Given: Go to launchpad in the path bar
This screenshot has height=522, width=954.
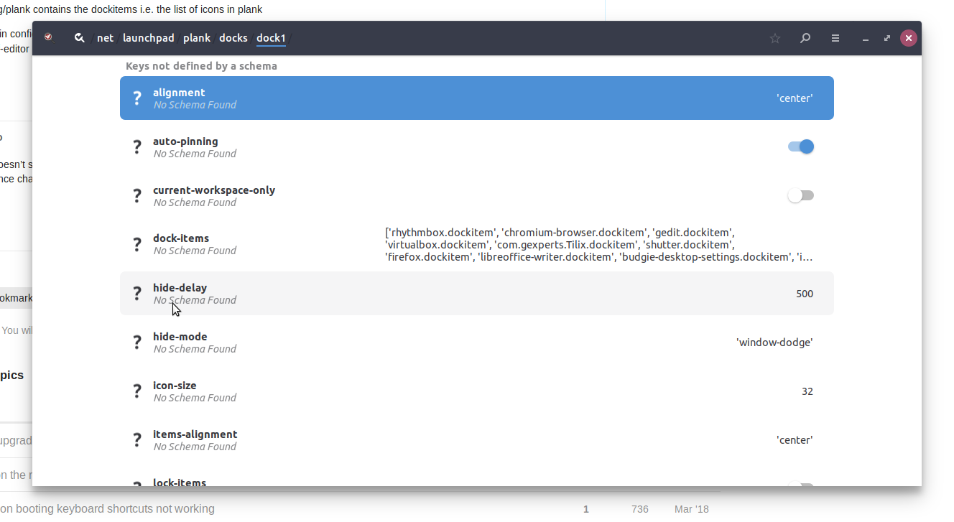Looking at the screenshot, I should 148,38.
